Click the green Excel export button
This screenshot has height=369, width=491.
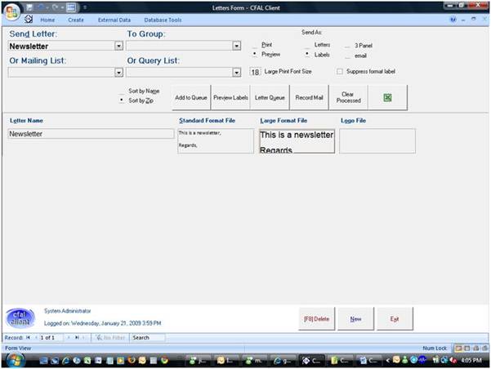388,97
